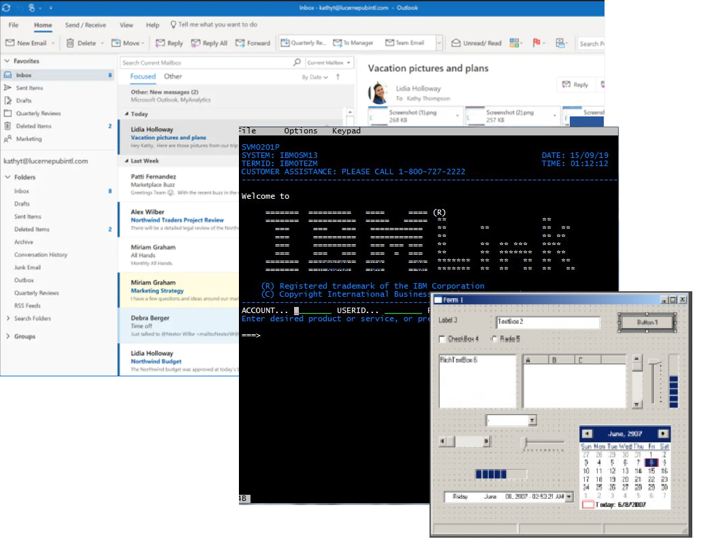This screenshot has height=554, width=710.
Task: Click the red Follow Up flag
Action: (536, 43)
